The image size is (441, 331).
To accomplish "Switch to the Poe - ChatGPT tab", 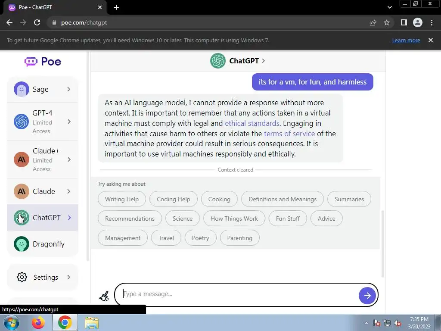I will [x=55, y=7].
